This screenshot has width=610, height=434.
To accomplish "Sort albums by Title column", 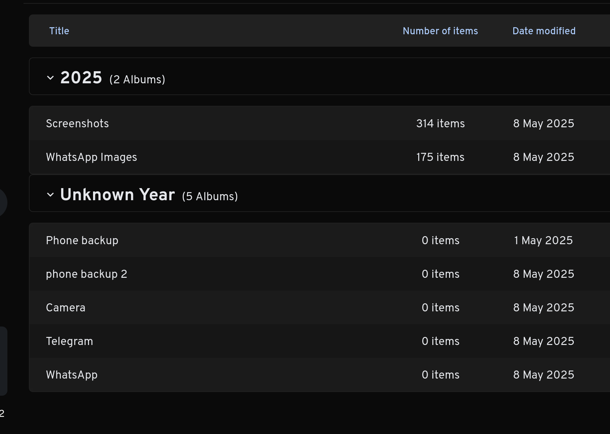I will point(59,31).
